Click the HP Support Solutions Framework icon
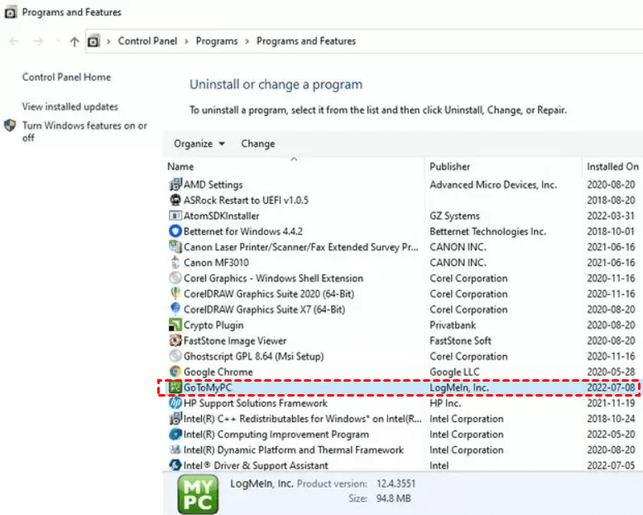This screenshot has width=643, height=515. tap(175, 402)
